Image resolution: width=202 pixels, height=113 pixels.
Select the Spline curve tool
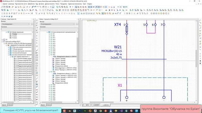click(x=37, y=78)
